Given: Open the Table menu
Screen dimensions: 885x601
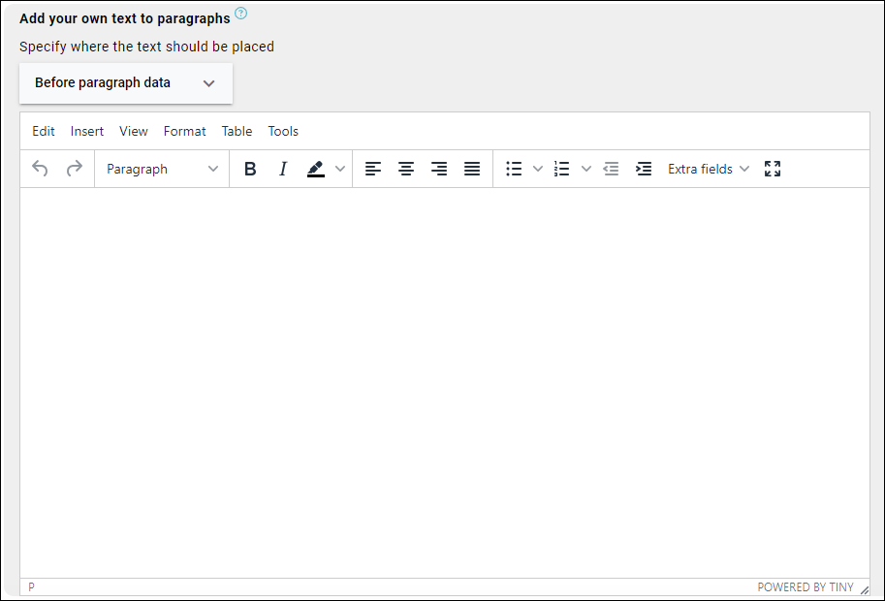Looking at the screenshot, I should (237, 131).
